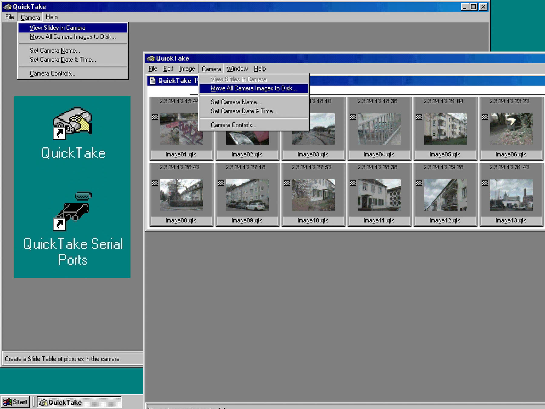Open the QuickTake shortcut icon

click(72, 124)
